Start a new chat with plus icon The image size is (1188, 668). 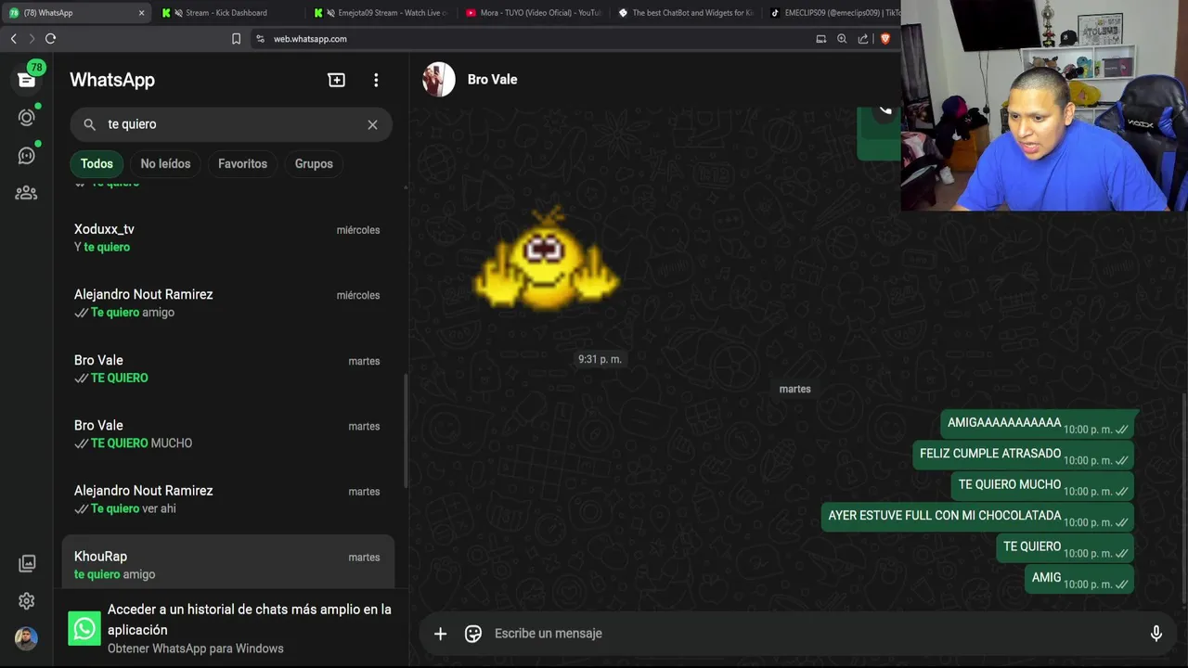click(x=337, y=80)
